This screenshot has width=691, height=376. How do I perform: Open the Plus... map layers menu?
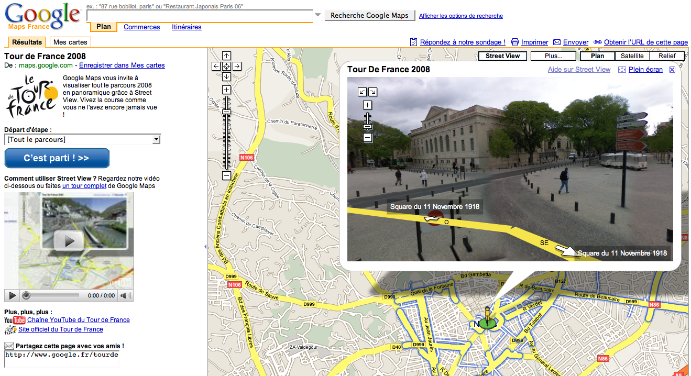coord(553,56)
